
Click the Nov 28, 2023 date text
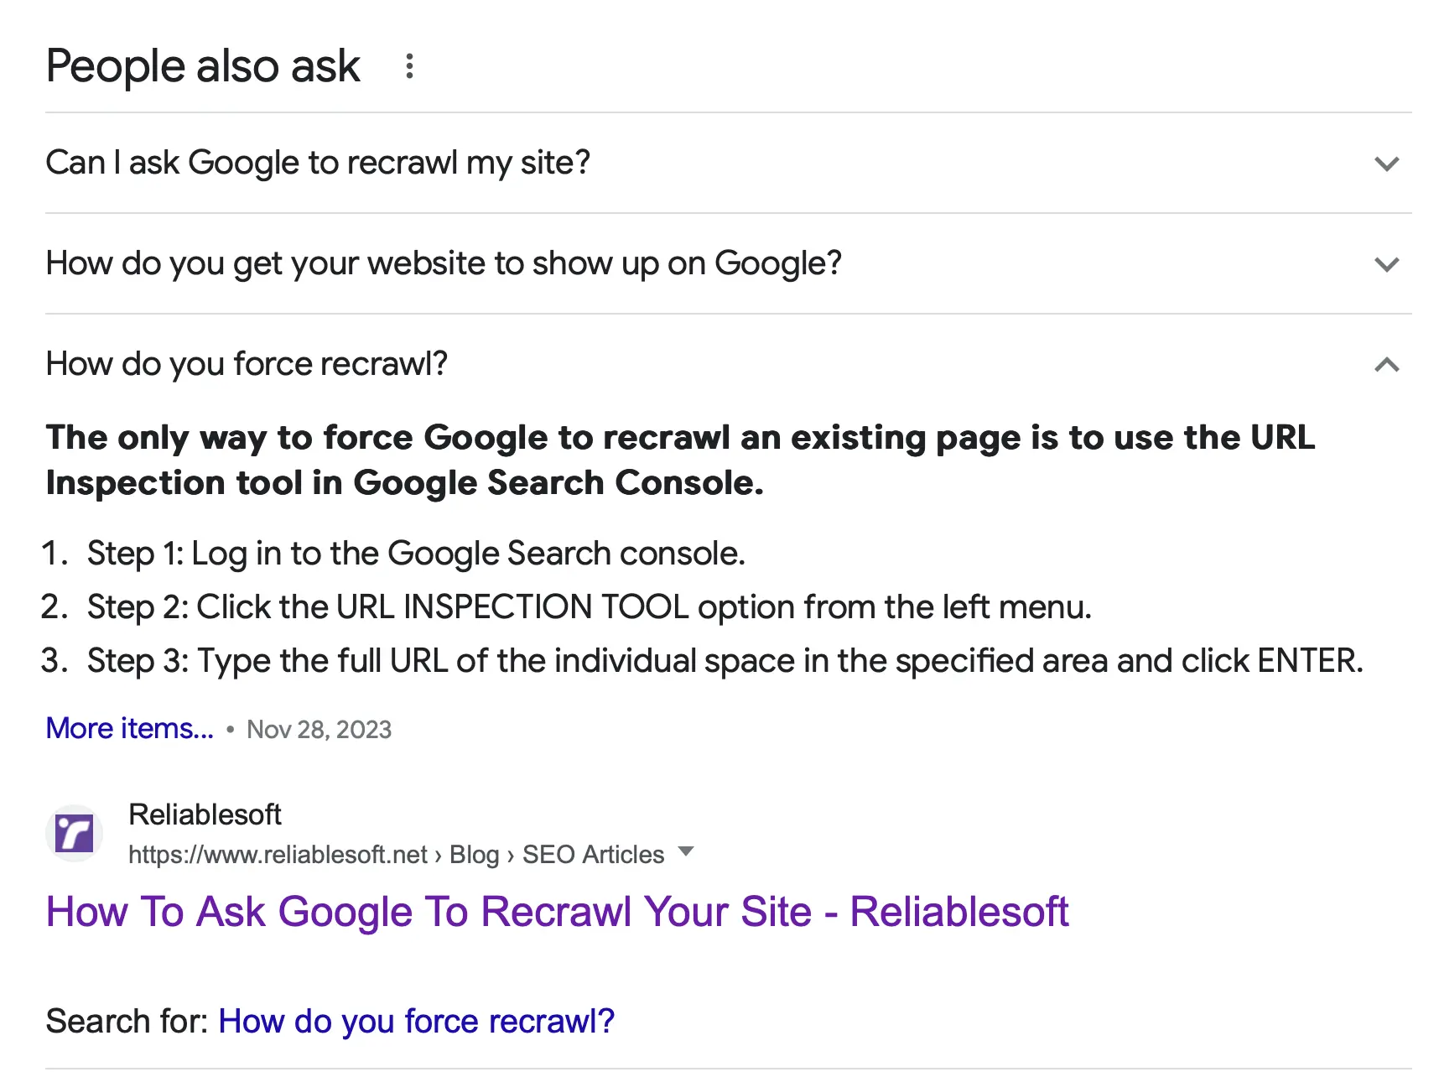pyautogui.click(x=319, y=730)
